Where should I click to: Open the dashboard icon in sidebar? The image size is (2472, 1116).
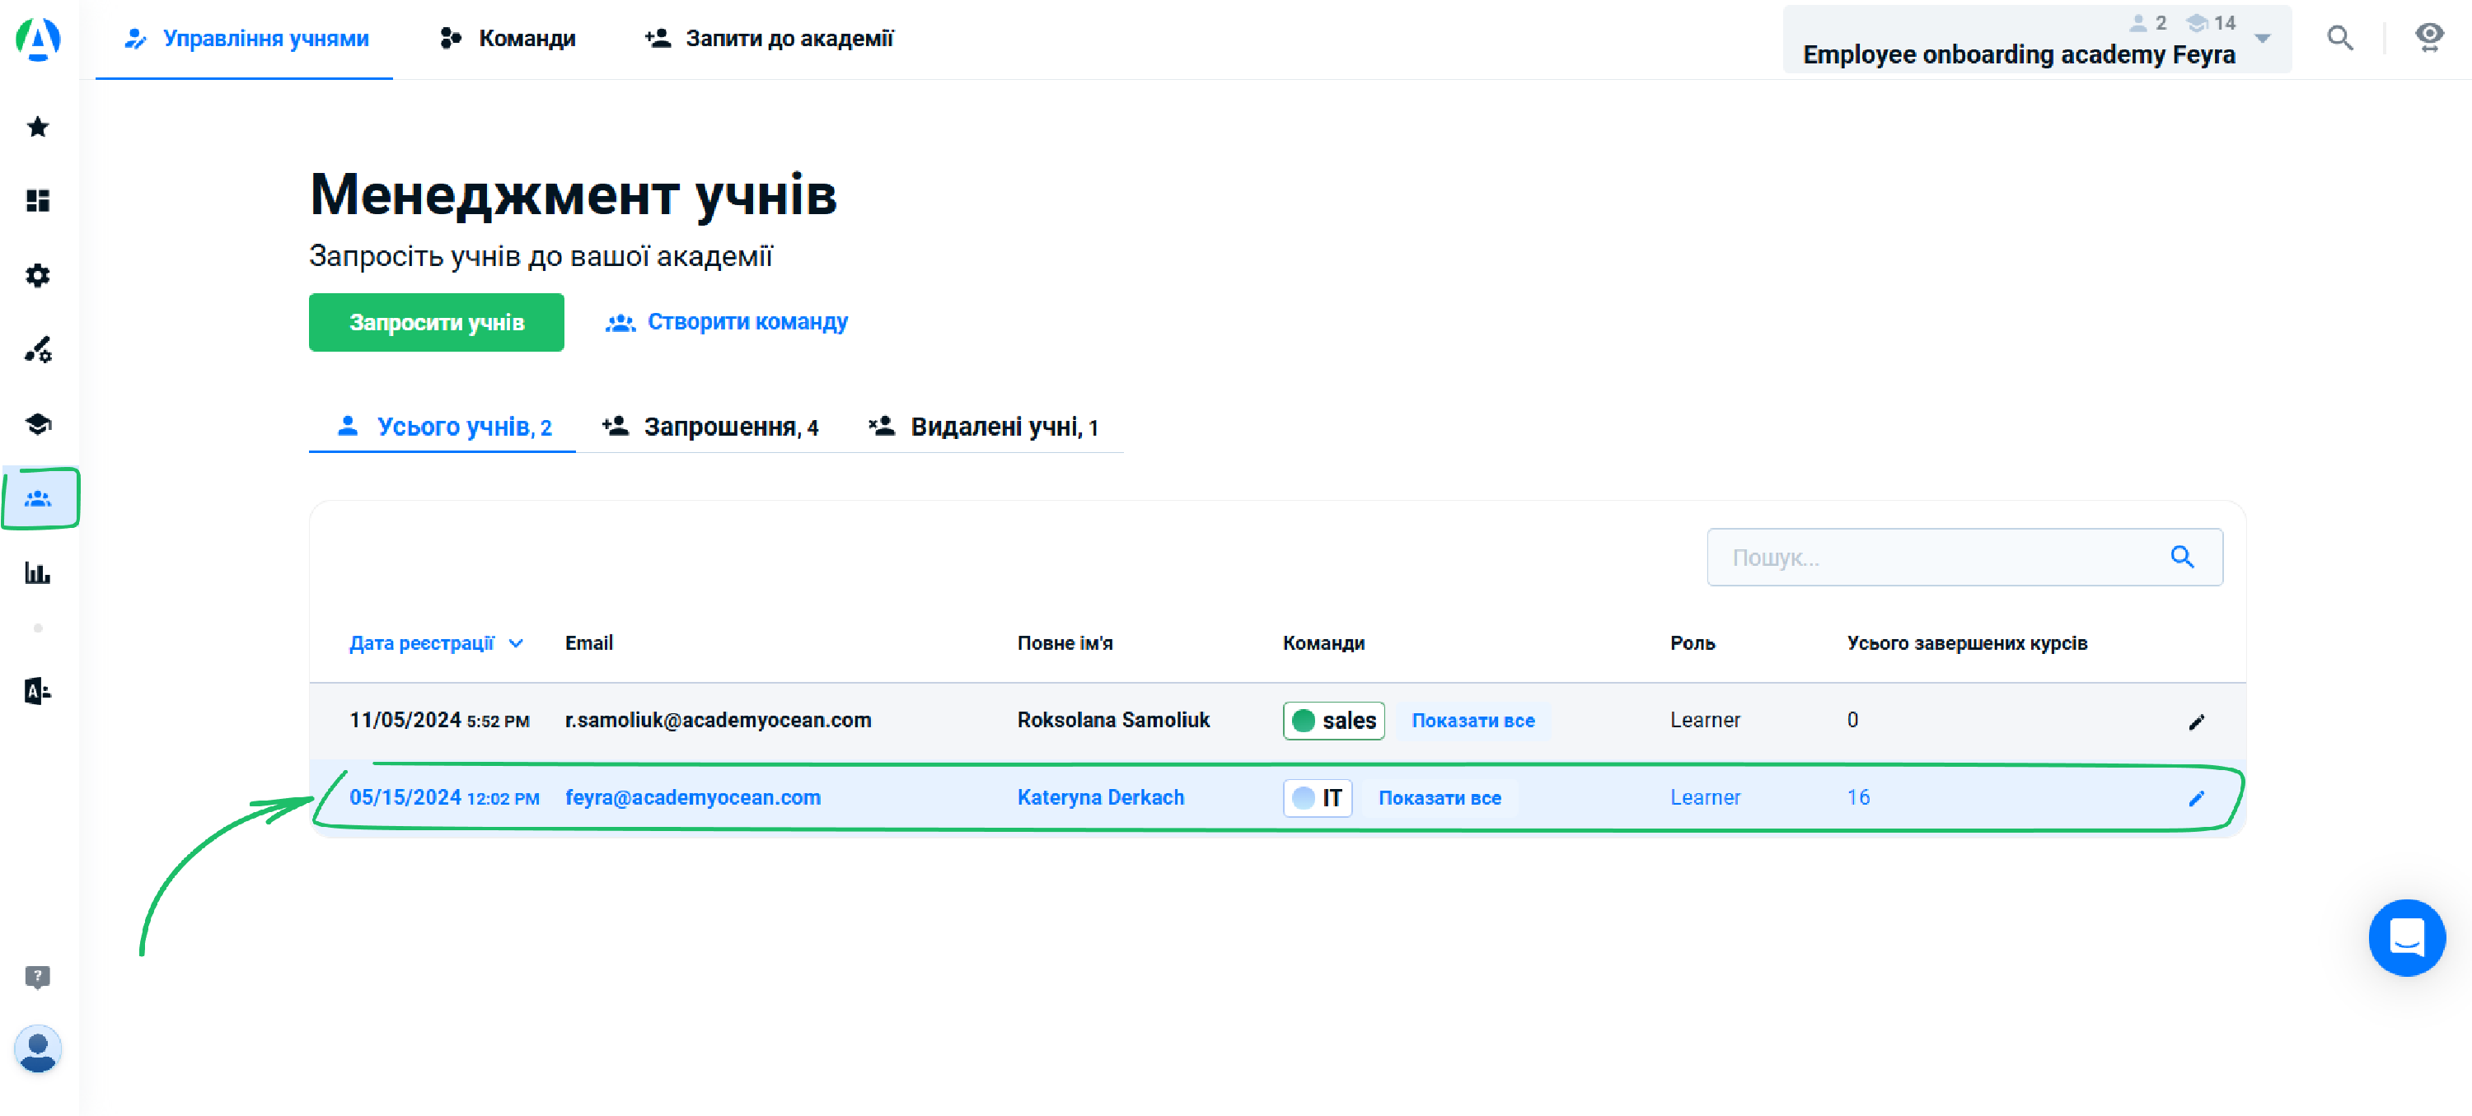37,201
